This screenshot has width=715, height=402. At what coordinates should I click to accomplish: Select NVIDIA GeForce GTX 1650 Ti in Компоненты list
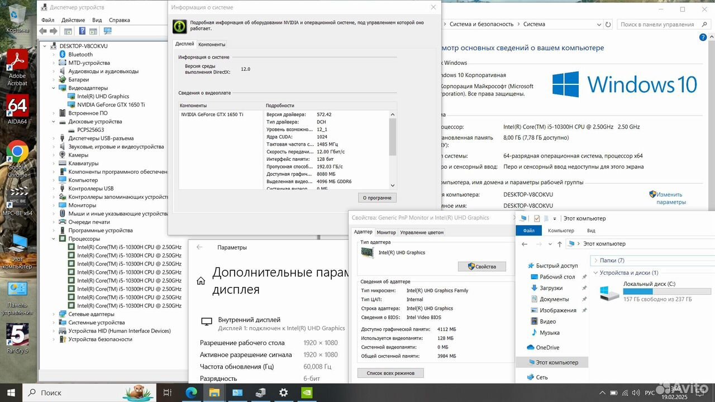(212, 114)
